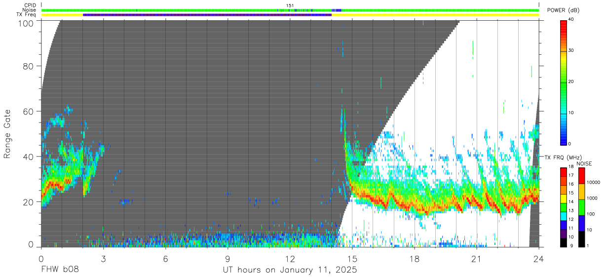
Task: Click the yellow 14-15 MHz swatch on TX FRQ bar
Action: coord(564,198)
